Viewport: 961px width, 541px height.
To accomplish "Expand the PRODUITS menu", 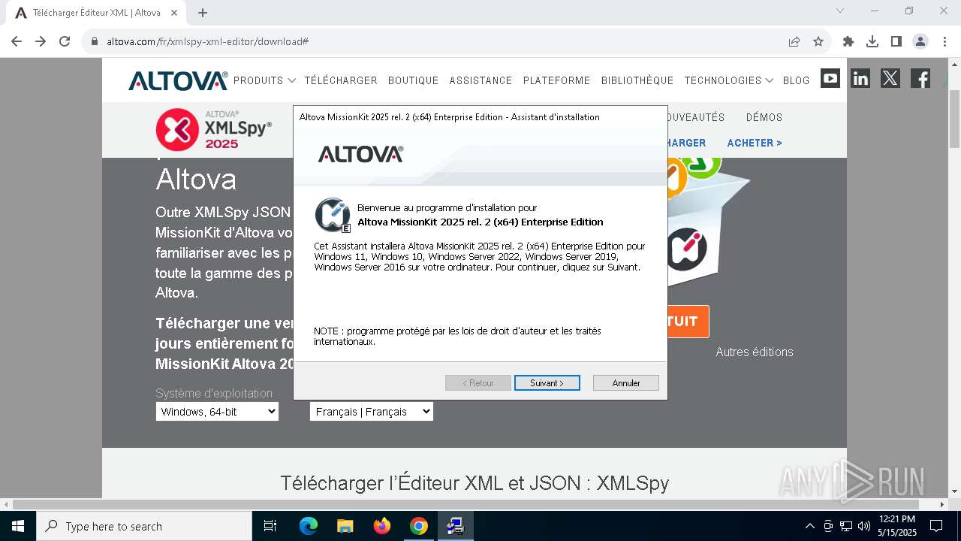I will click(264, 80).
